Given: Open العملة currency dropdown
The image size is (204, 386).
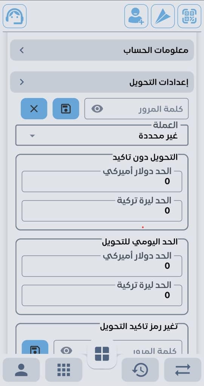Looking at the screenshot, I should pyautogui.click(x=102, y=135).
